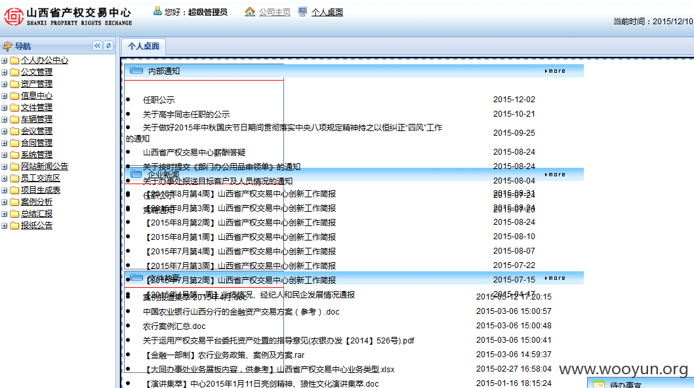Click folder icon next to 公文管理

(x=14, y=72)
